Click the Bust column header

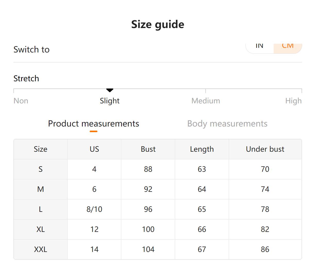tap(148, 149)
